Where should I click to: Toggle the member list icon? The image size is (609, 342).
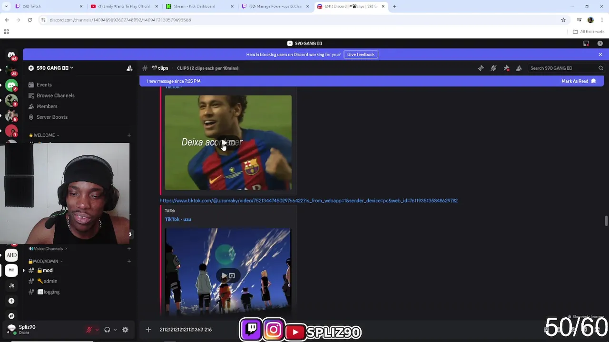click(x=519, y=68)
